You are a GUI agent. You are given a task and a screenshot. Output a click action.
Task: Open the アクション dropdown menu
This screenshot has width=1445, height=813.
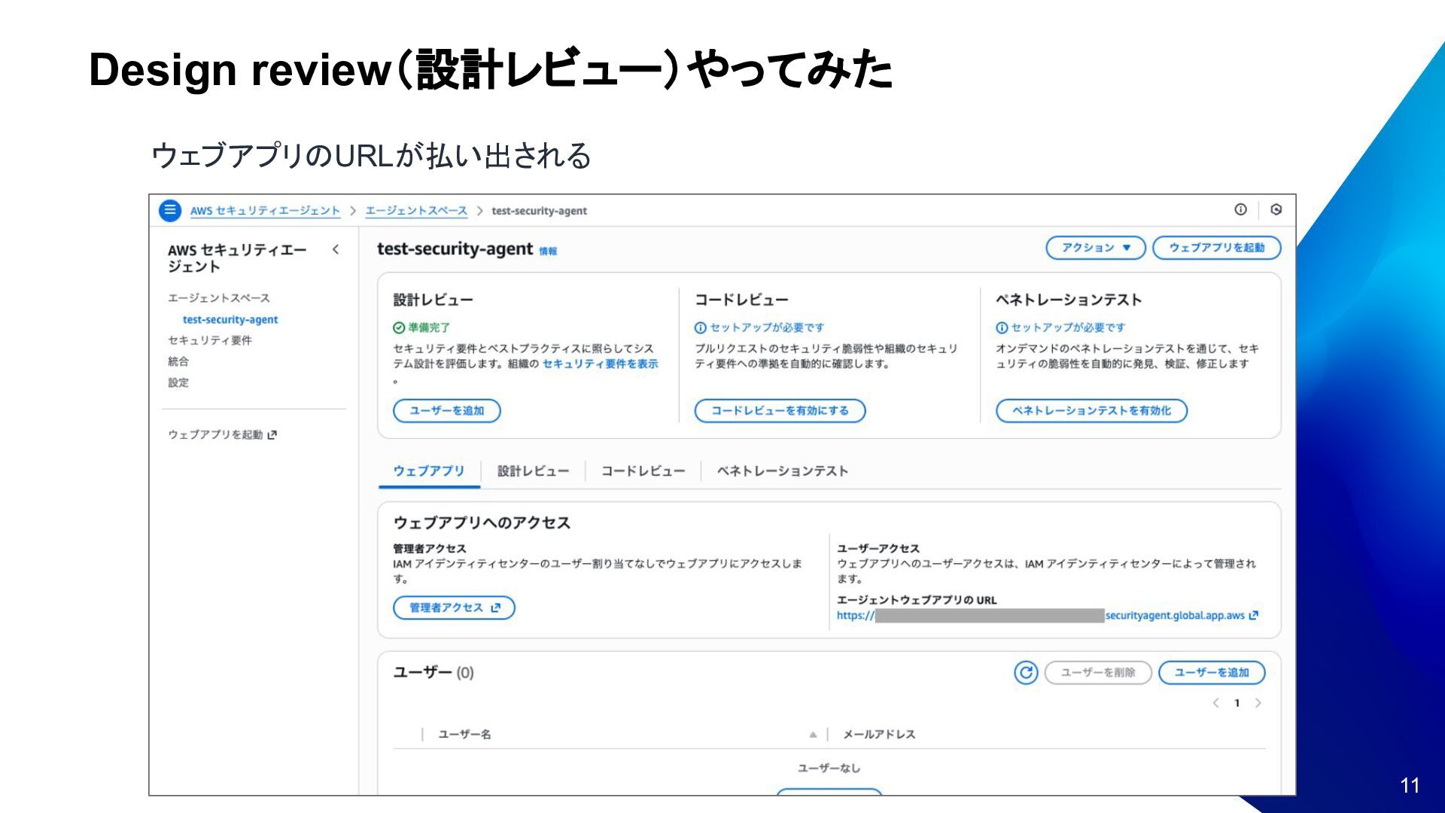click(x=1095, y=248)
